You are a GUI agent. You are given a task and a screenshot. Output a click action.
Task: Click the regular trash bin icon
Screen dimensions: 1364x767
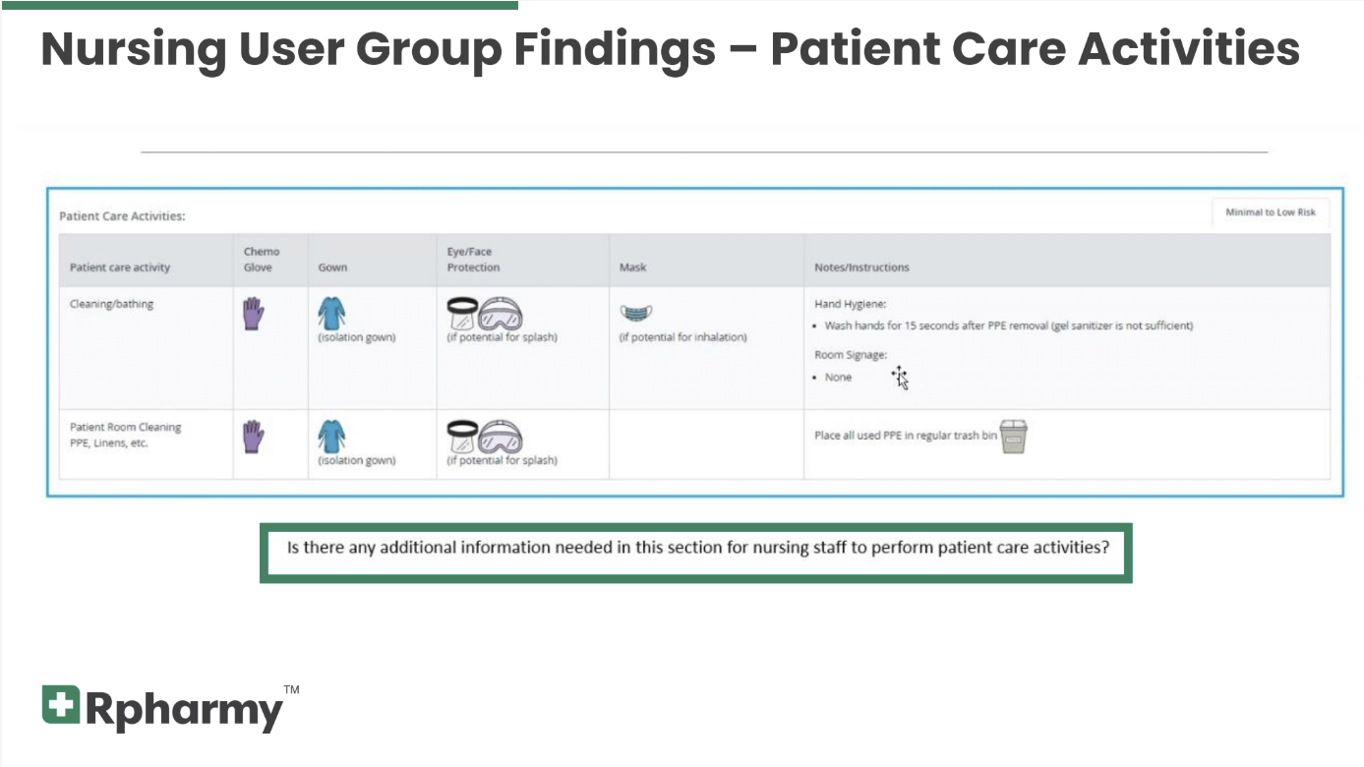click(x=1014, y=437)
